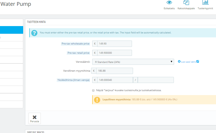
Task: Enable the Näytä "tarjous"-kuvake checkbox
Action: tap(93, 90)
